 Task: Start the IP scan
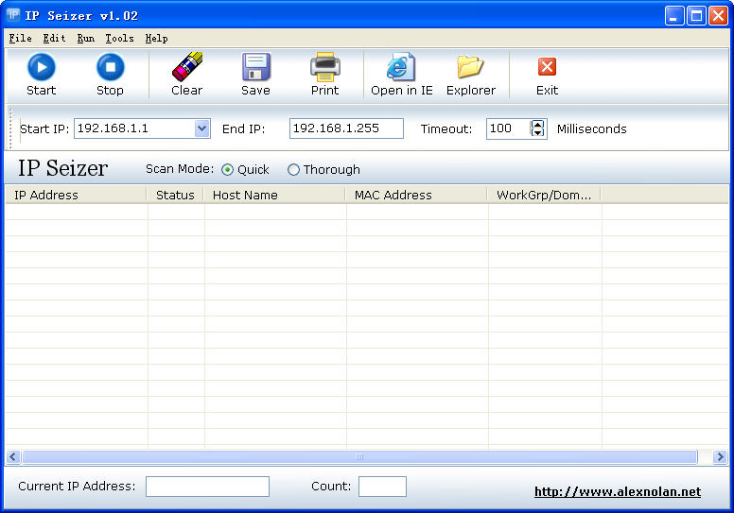tap(41, 75)
